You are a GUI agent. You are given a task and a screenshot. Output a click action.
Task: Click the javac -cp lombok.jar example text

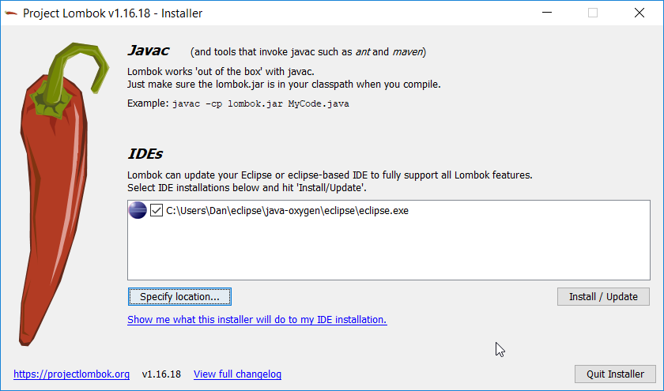[x=260, y=103]
